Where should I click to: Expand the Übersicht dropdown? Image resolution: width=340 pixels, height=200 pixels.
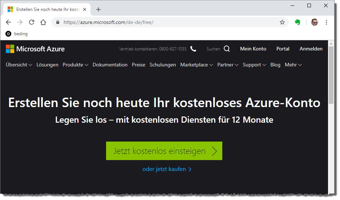pos(19,65)
